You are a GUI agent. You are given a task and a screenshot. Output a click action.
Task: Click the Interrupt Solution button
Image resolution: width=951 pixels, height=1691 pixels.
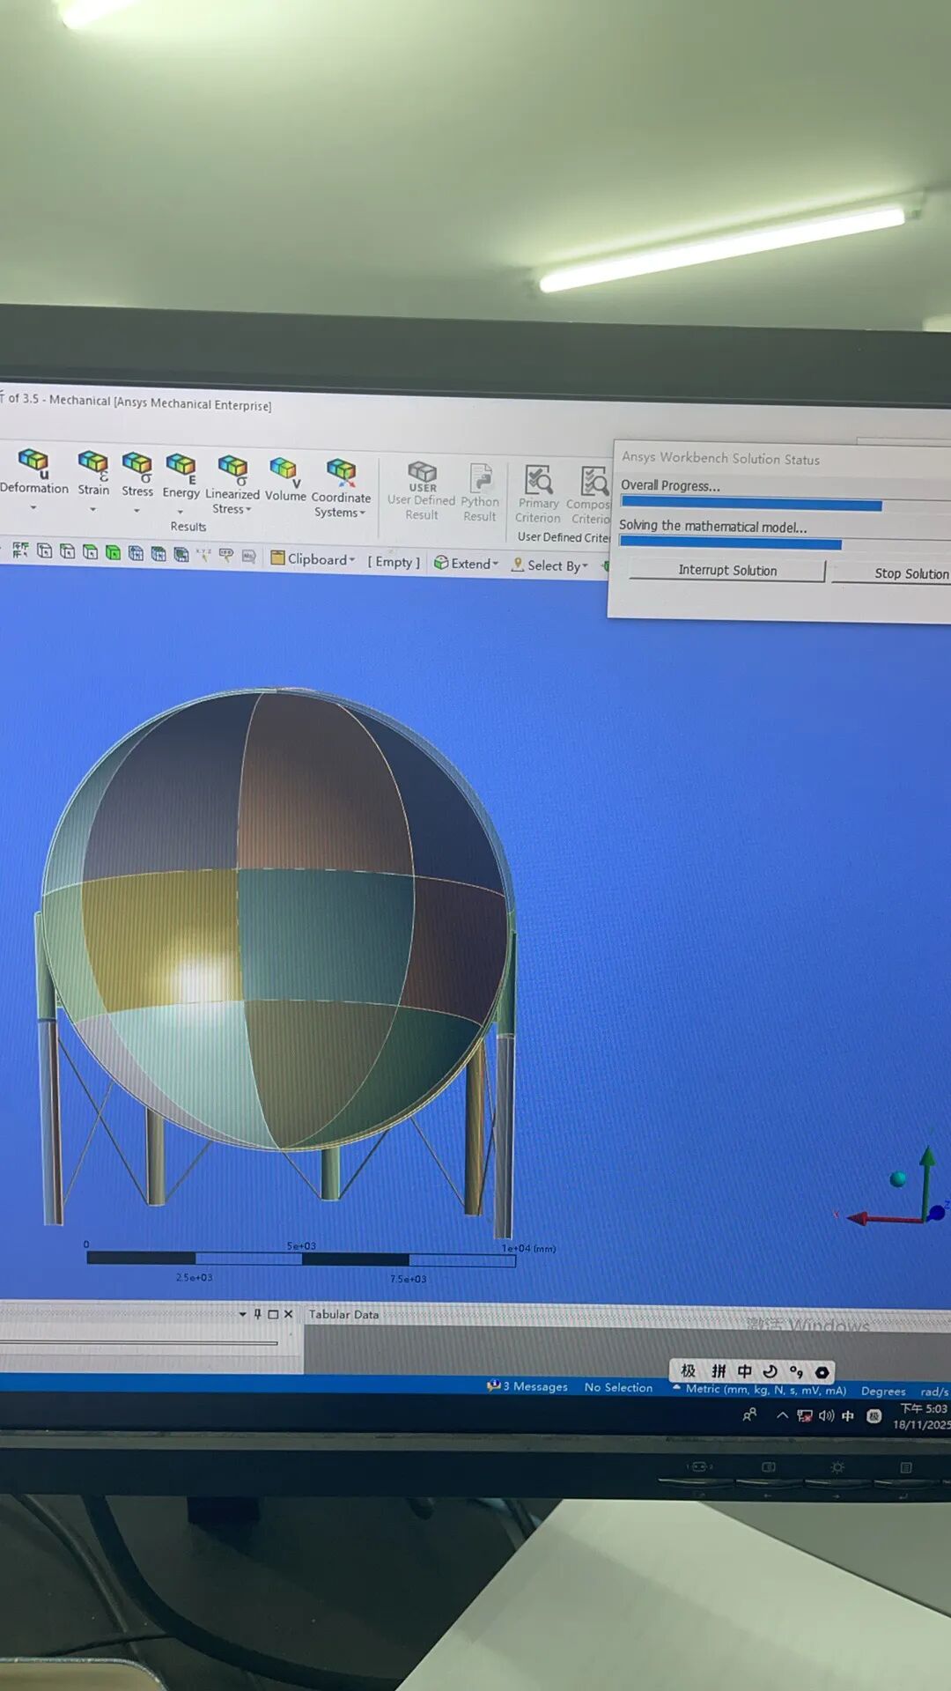727,571
